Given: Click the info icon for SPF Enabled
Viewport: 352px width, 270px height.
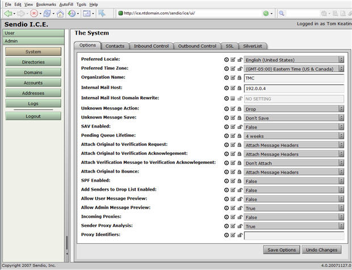Looking at the screenshot, I should pos(227,180).
